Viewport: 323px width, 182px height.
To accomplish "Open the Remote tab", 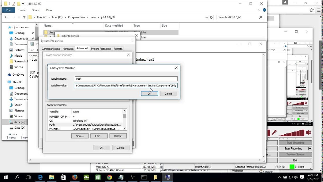I will click(118, 49).
